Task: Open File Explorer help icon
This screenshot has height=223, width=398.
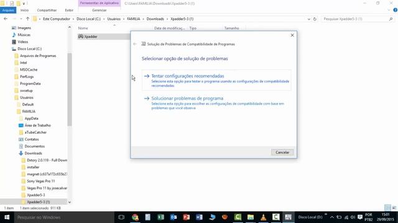Action: pos(396,10)
